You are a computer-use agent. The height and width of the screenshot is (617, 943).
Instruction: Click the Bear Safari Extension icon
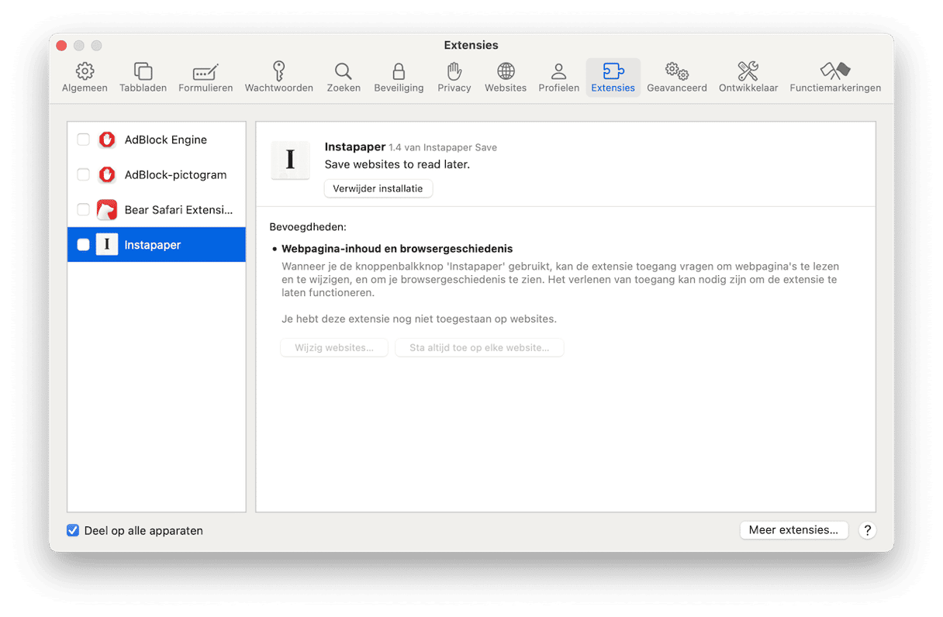(x=107, y=209)
